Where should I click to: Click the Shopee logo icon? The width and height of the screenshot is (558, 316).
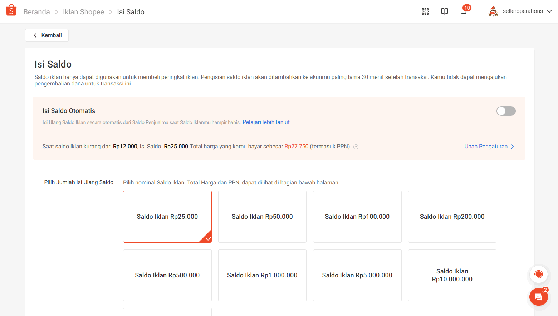[x=11, y=10]
